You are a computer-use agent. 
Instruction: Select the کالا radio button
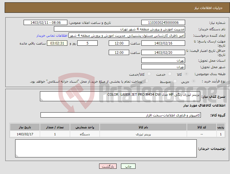186,74
